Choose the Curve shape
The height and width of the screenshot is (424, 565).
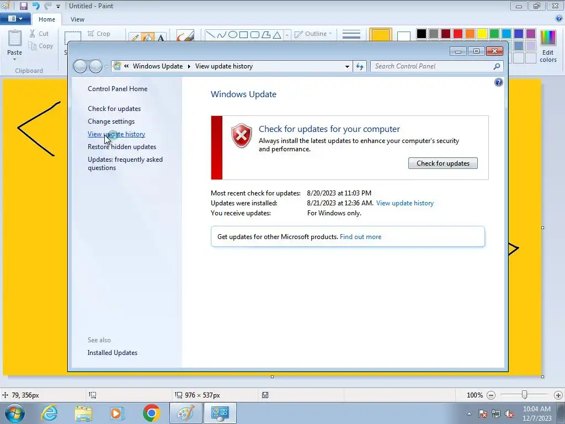222,35
